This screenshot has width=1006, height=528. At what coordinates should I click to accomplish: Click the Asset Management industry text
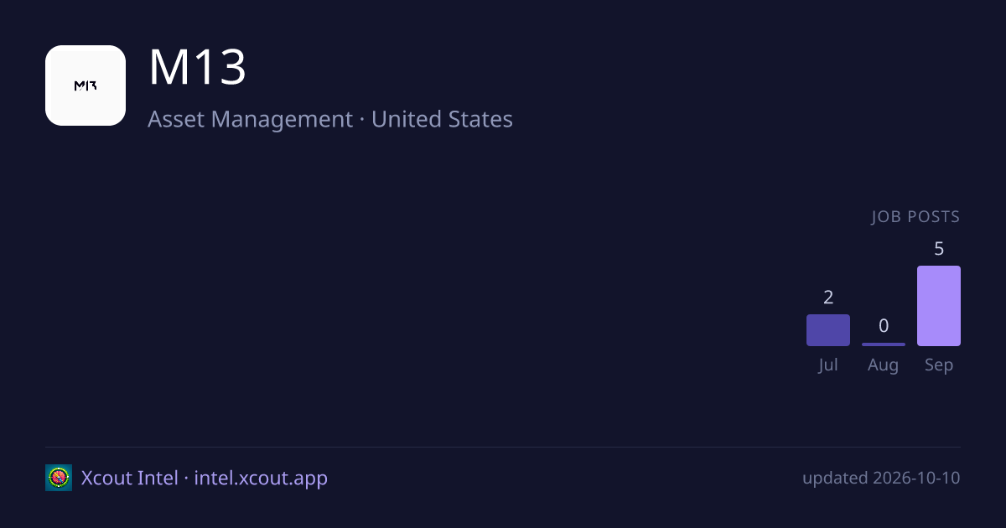click(x=250, y=119)
